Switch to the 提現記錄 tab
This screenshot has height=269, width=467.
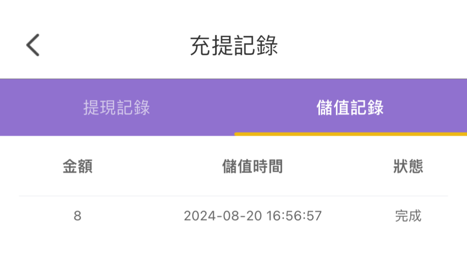click(x=116, y=108)
